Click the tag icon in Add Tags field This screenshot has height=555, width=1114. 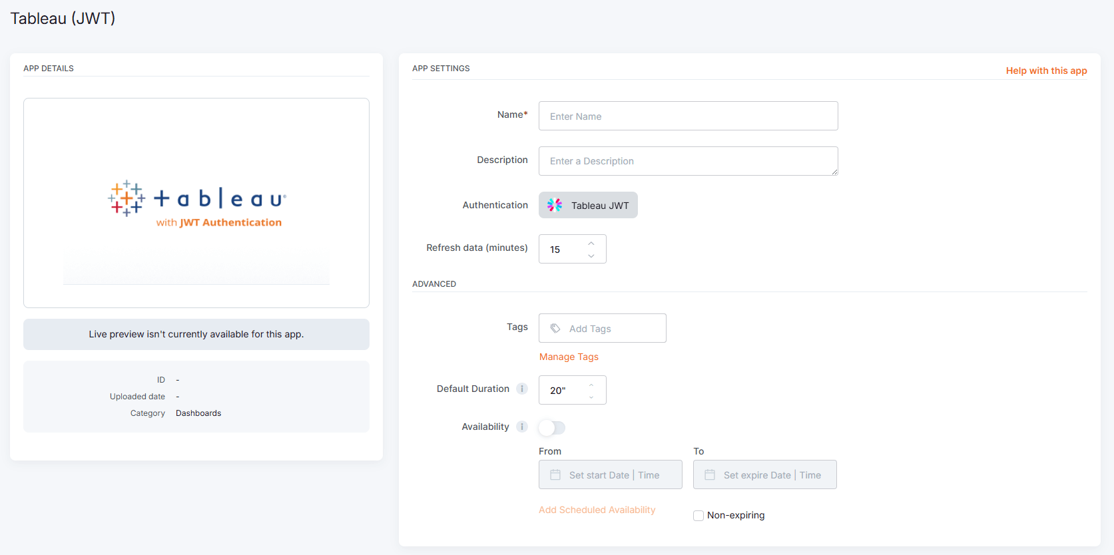coord(555,328)
